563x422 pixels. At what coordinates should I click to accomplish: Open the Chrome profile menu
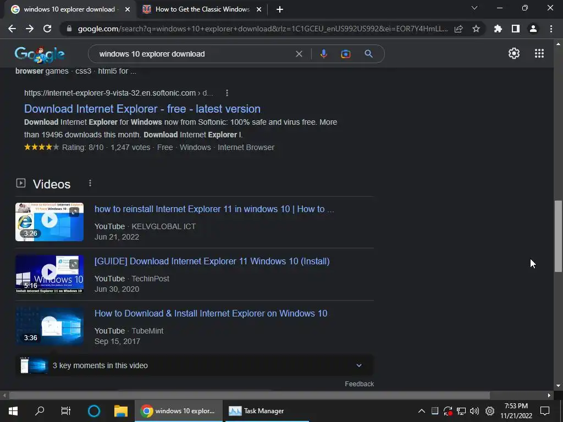click(x=533, y=29)
